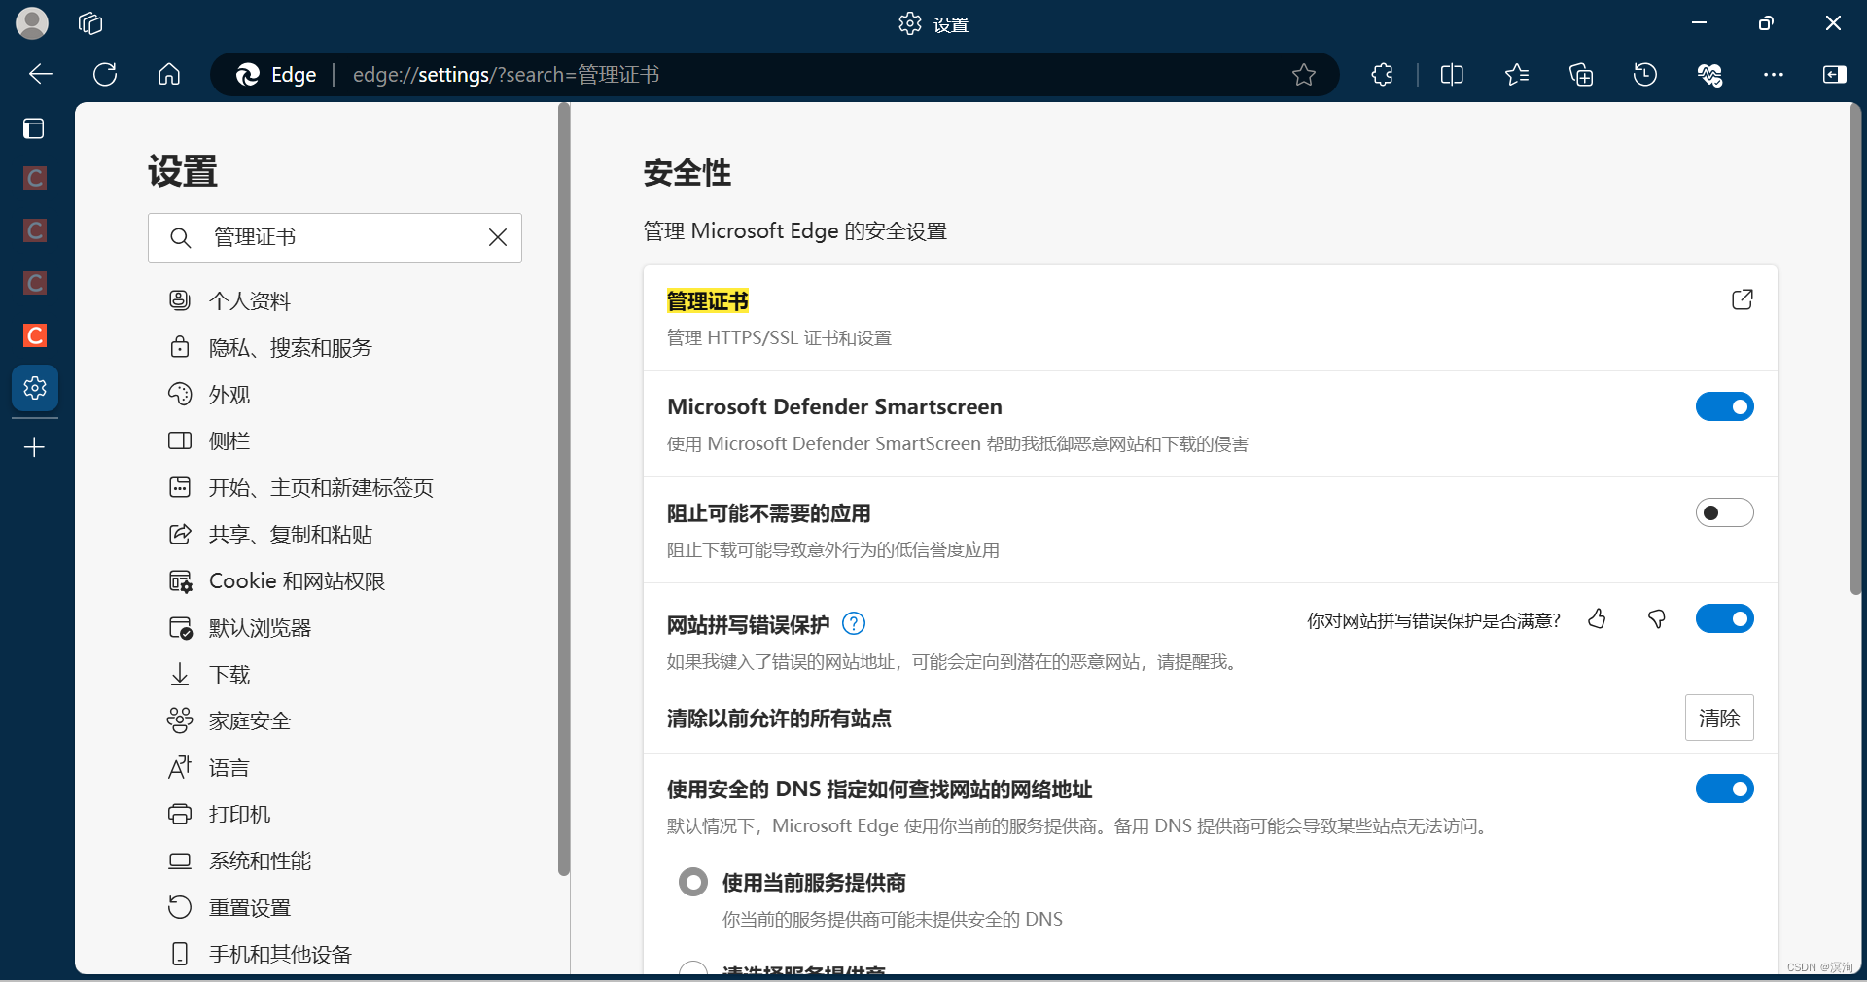Open the browsing history icon

pos(1645,74)
